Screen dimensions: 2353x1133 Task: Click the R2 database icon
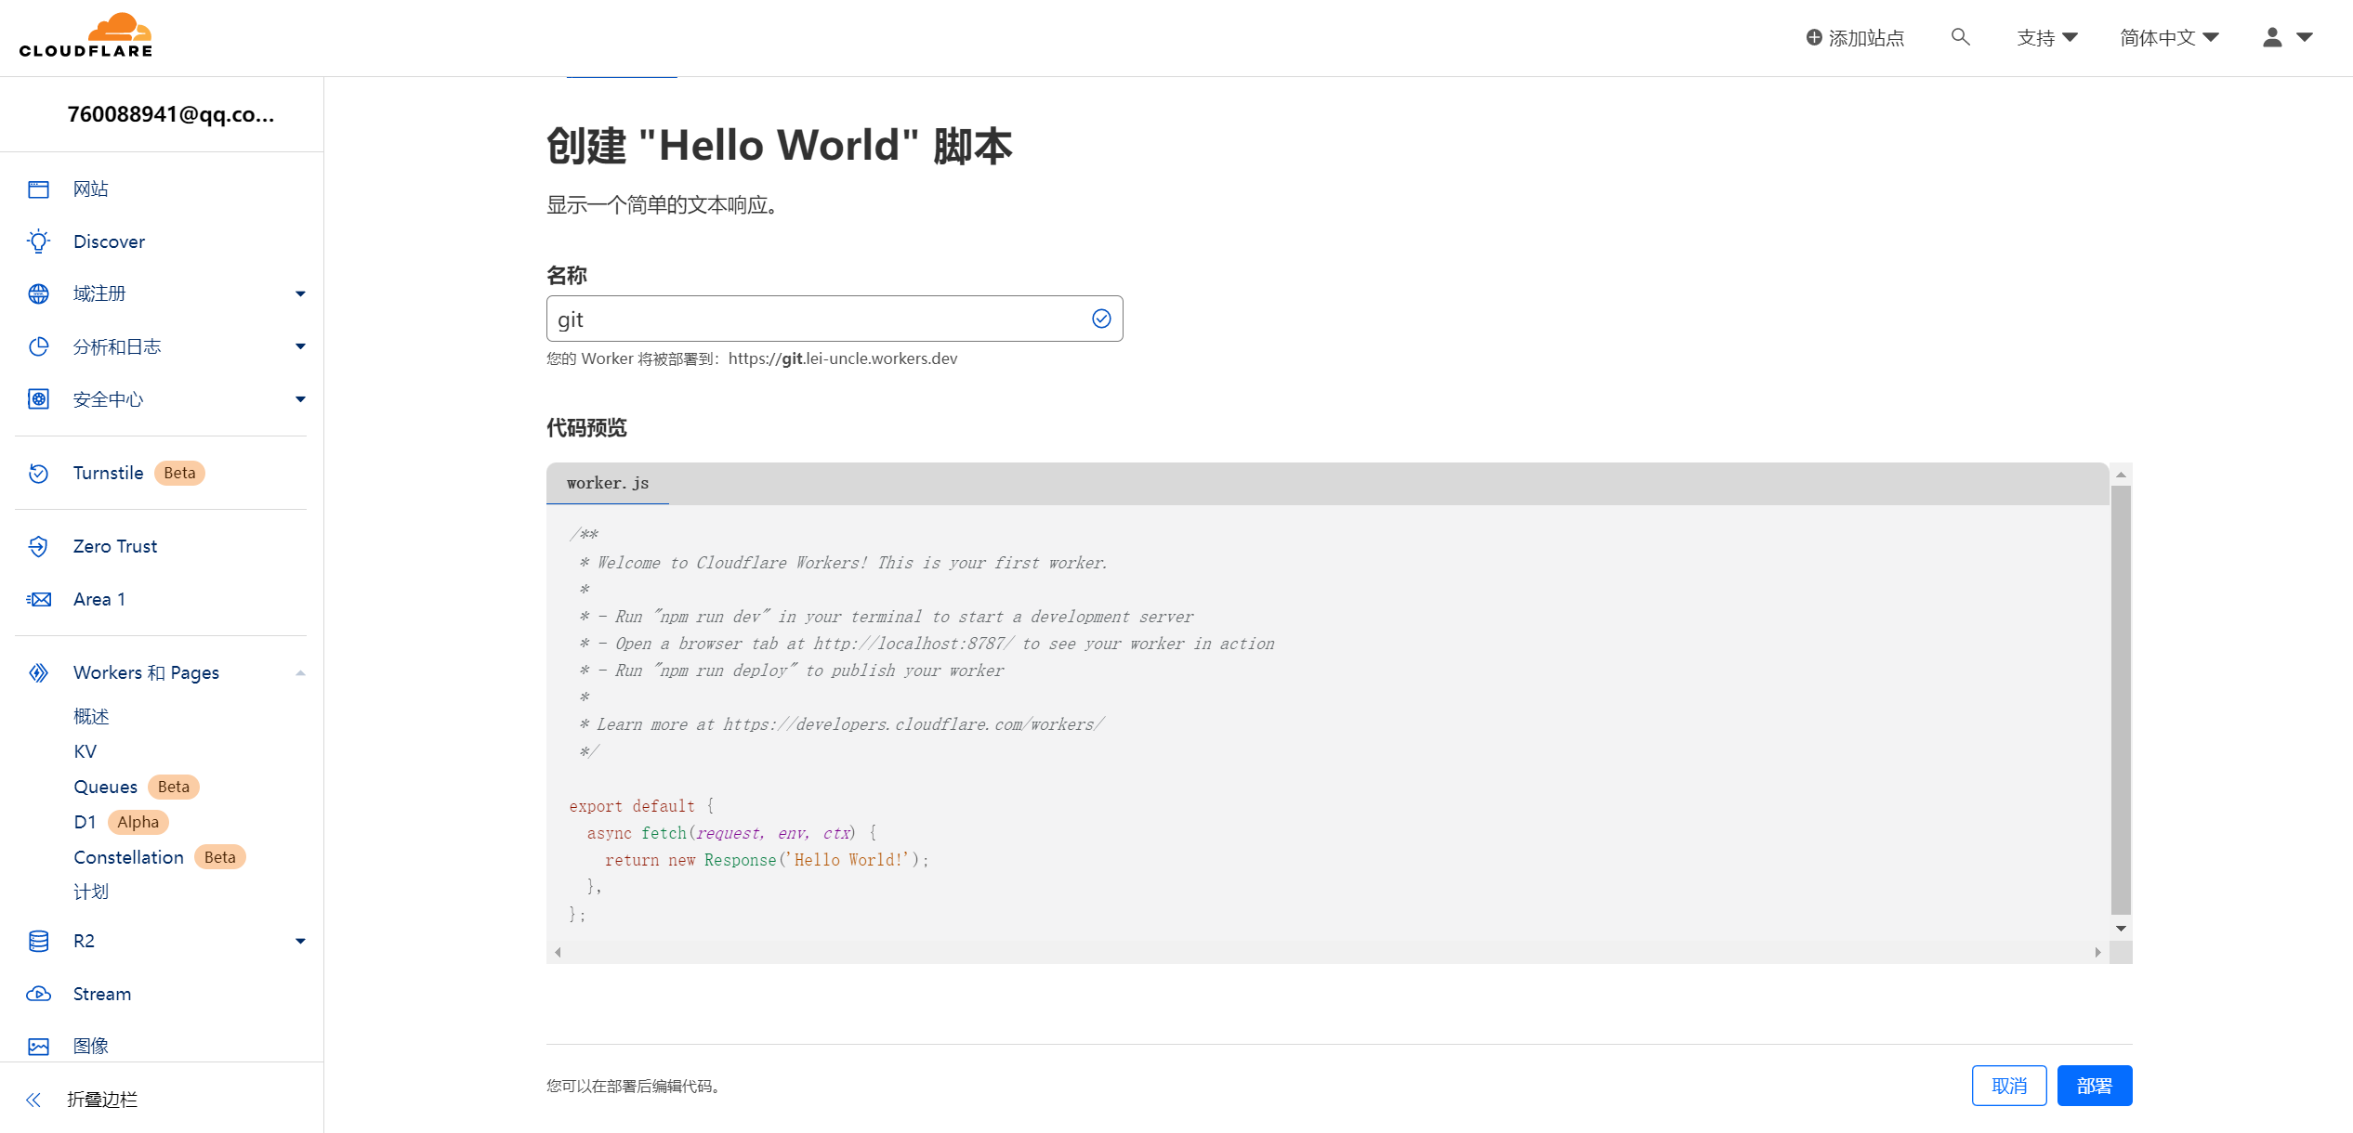pyautogui.click(x=38, y=942)
